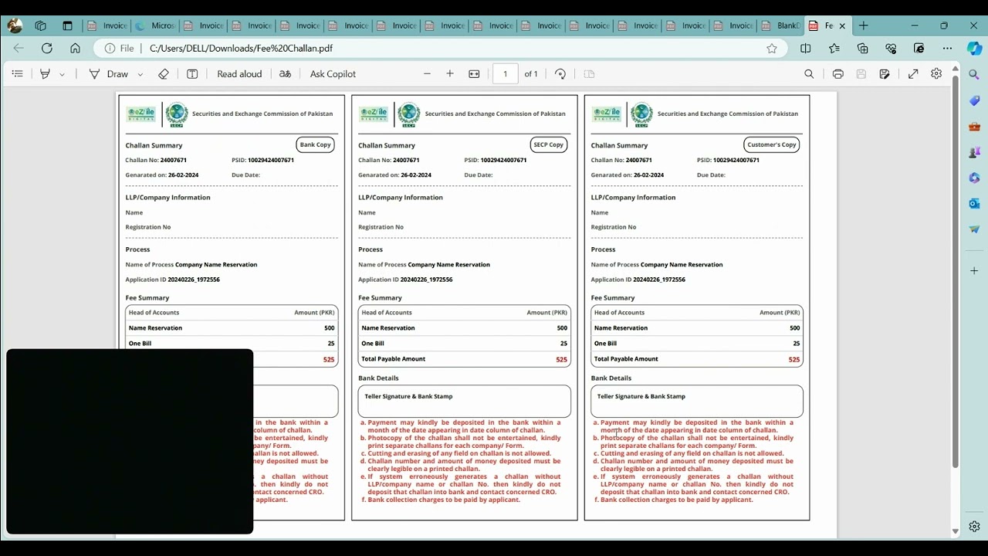Open a new browser tab
This screenshot has height=556, width=988.
coord(864,25)
